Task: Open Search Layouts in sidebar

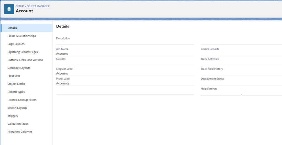Action: 17,108
